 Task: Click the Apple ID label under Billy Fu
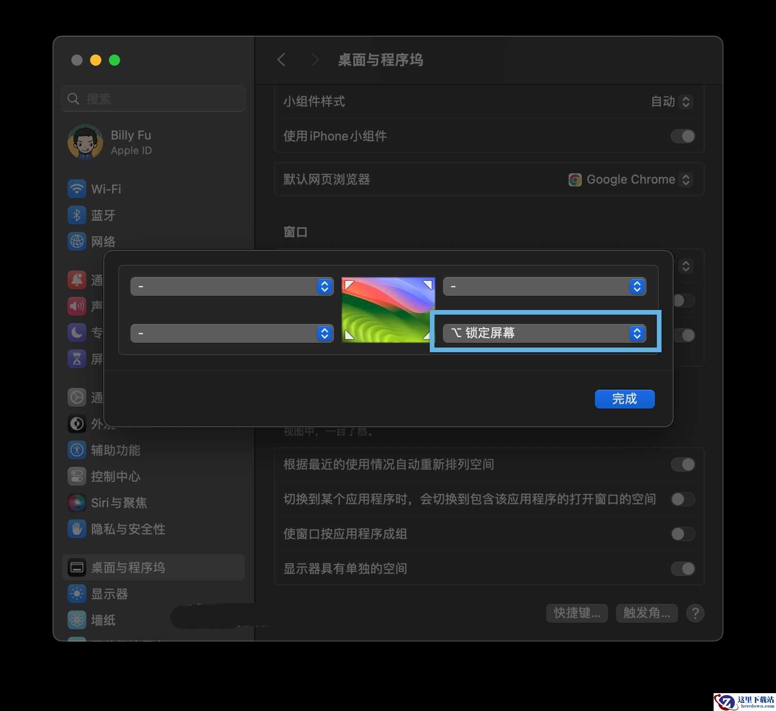(131, 150)
